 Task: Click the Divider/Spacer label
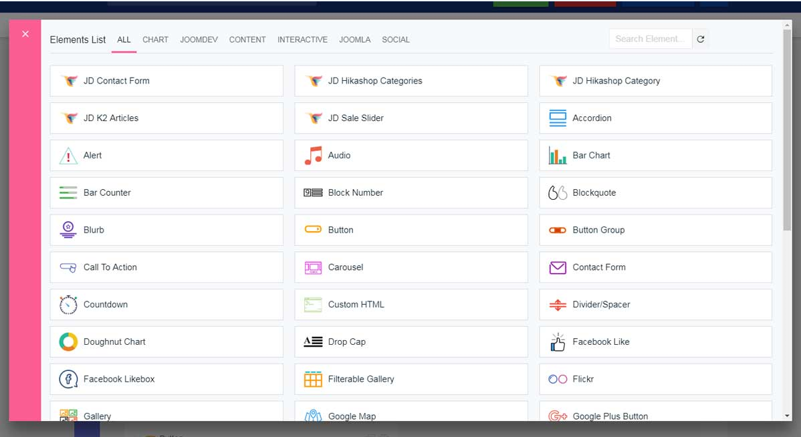(601, 304)
